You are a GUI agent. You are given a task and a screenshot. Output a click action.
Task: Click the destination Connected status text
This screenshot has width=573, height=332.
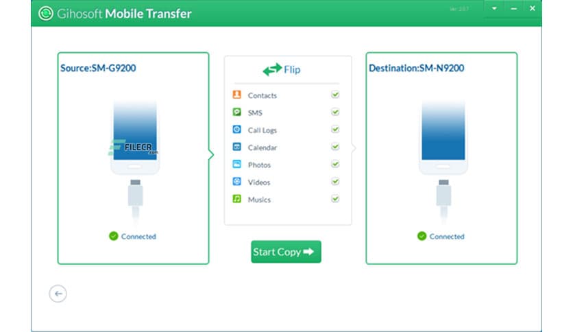tap(447, 237)
